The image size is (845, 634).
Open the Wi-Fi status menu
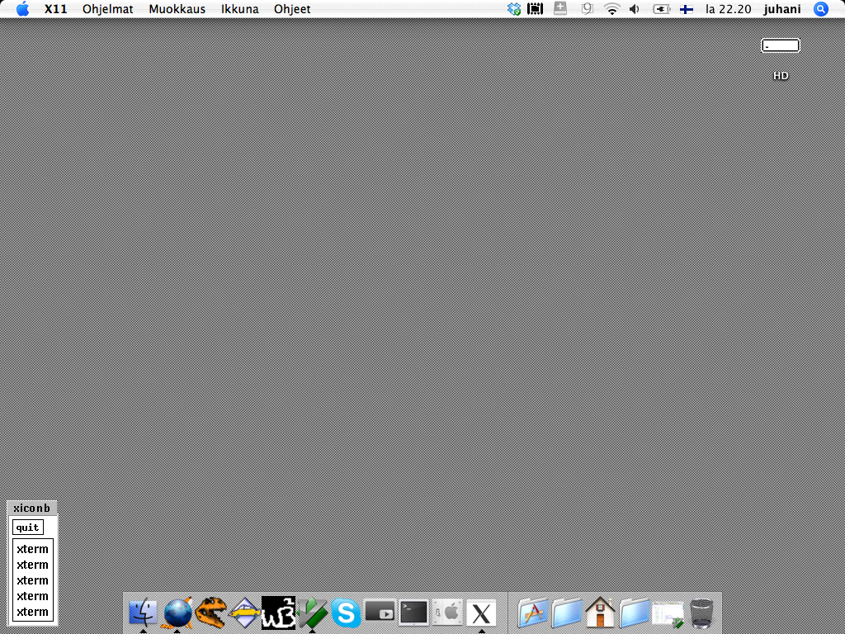[x=611, y=9]
